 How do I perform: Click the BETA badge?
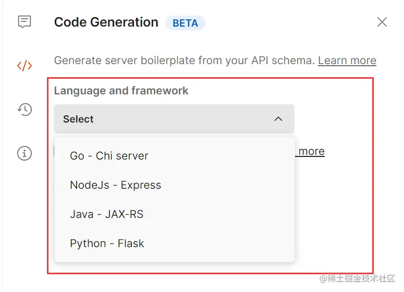[x=185, y=23]
